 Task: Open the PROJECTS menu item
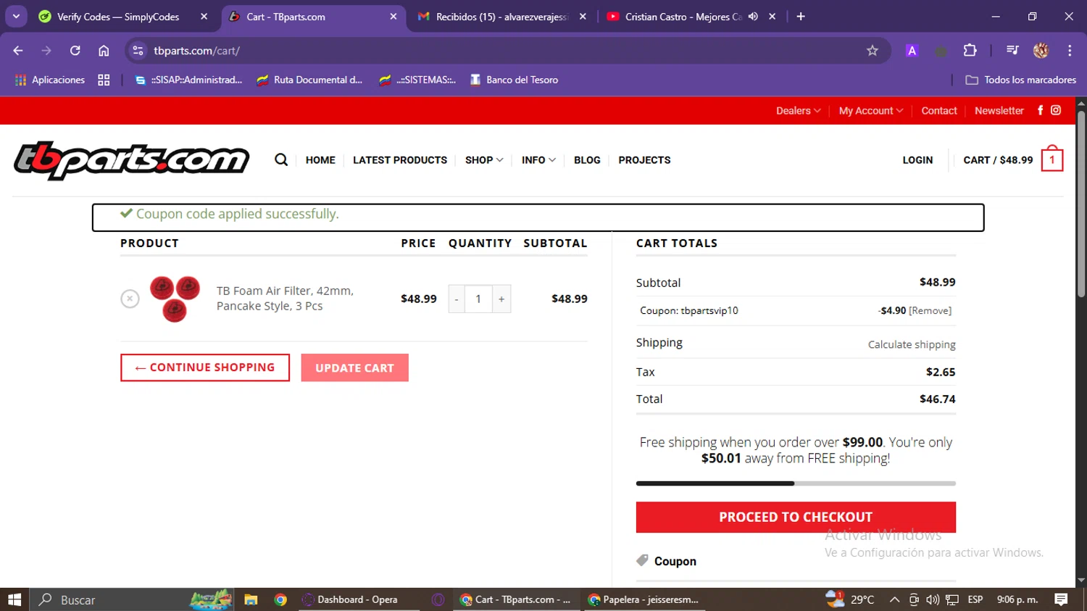tap(644, 160)
